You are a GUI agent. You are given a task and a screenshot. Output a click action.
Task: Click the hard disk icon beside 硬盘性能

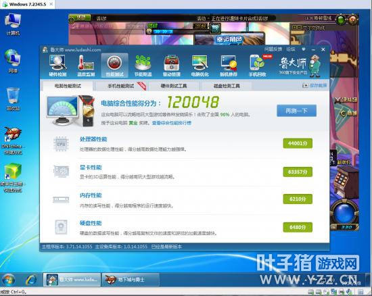(x=61, y=227)
